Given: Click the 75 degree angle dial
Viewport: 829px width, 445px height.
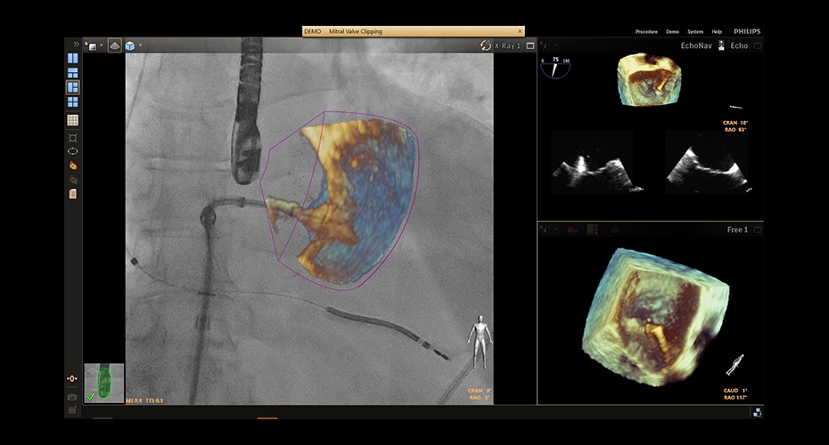Looking at the screenshot, I should (555, 66).
